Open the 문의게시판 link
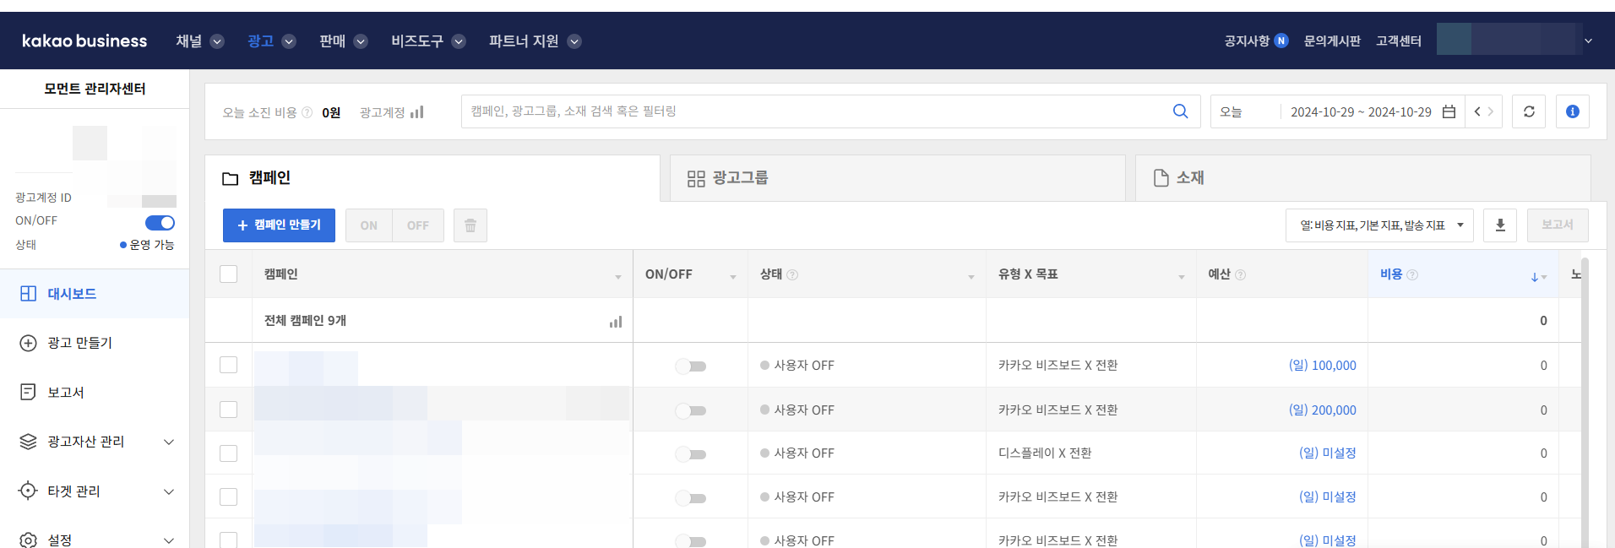The image size is (1615, 548). [x=1332, y=41]
